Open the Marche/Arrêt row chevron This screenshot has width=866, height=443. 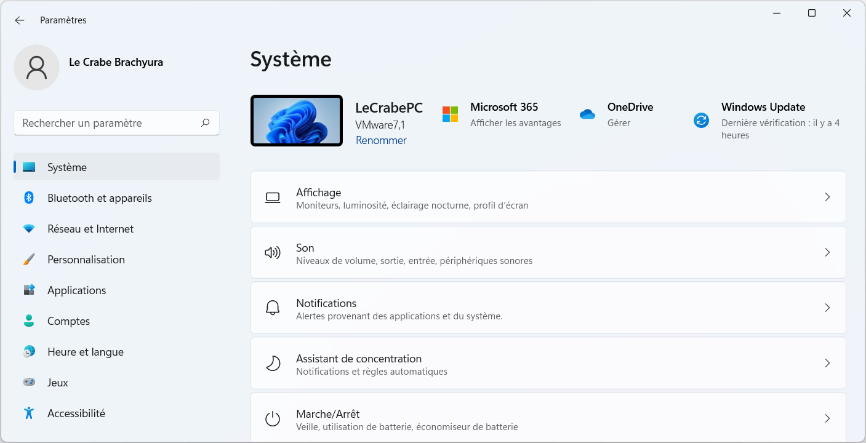point(827,418)
